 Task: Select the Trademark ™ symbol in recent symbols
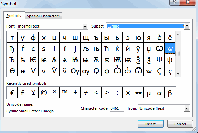coord(64,93)
